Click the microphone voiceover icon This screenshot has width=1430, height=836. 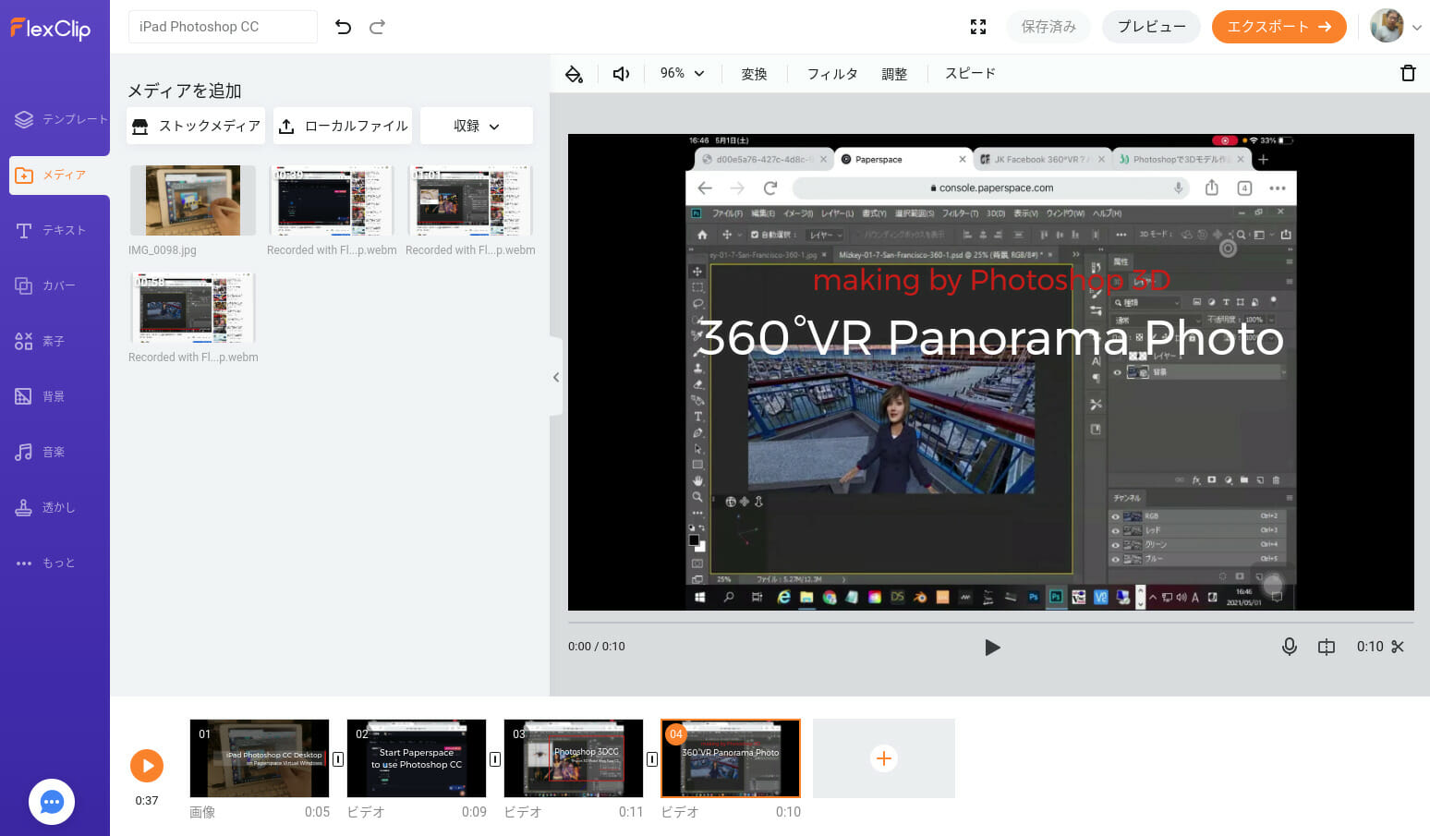click(1290, 647)
